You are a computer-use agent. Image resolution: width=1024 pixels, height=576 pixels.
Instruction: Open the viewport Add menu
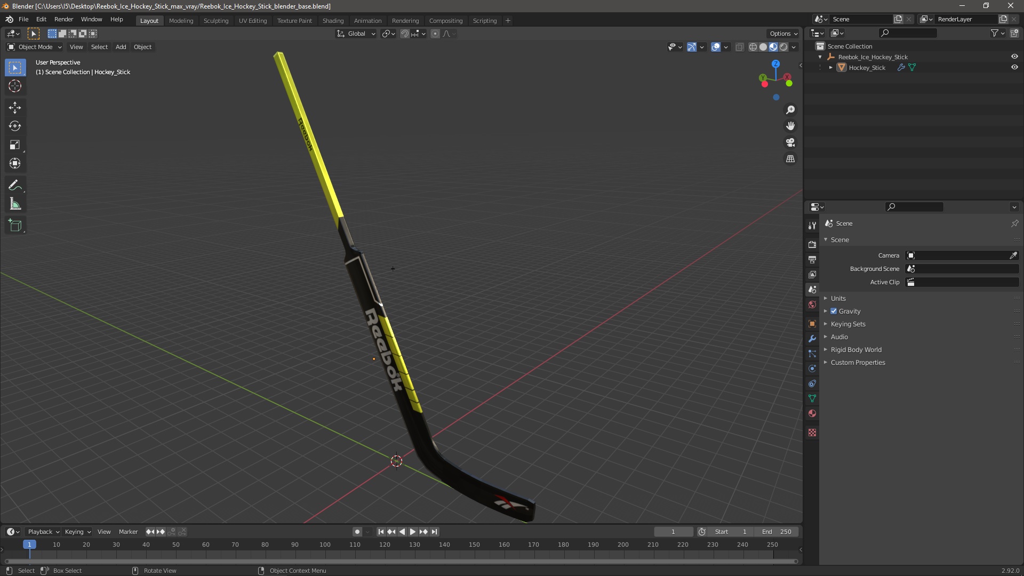(121, 47)
